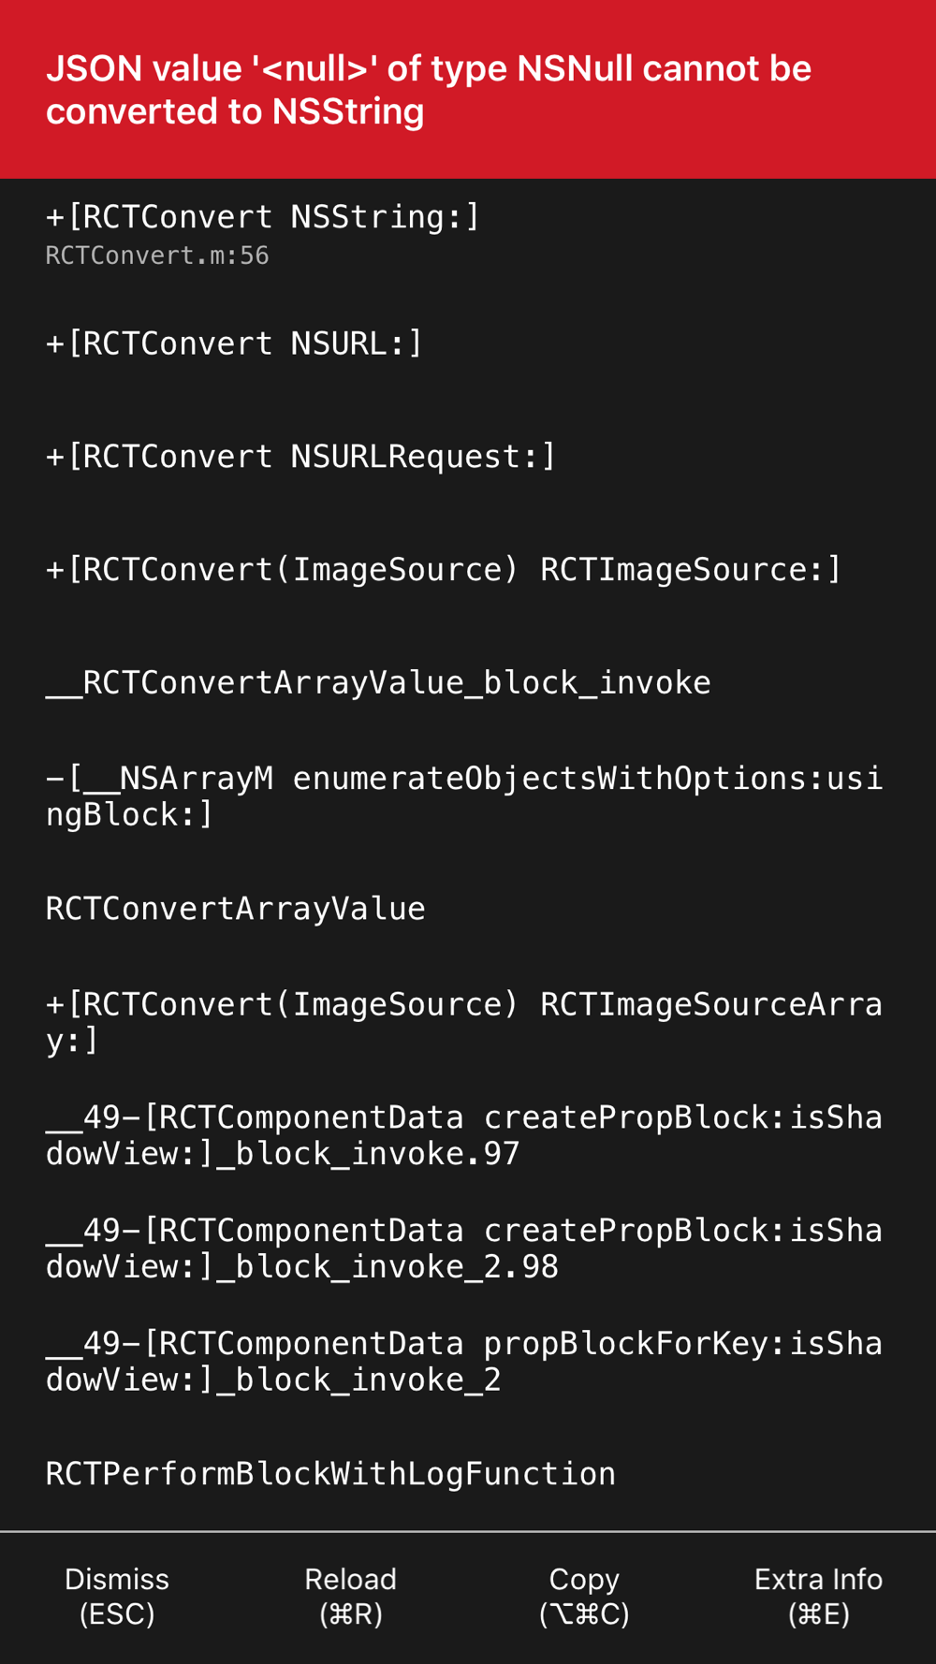Screen dimensions: 936x1664
Task: Tap the Reload button
Action: coord(351,1597)
